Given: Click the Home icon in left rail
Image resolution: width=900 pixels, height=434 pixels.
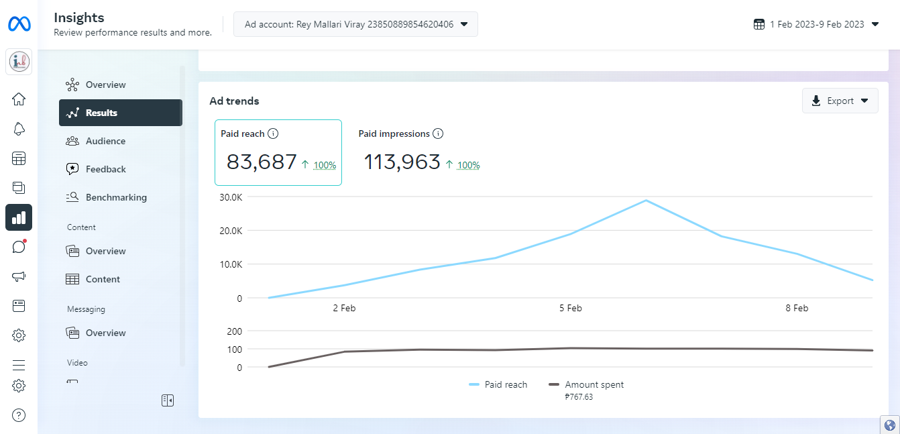Looking at the screenshot, I should coord(19,99).
